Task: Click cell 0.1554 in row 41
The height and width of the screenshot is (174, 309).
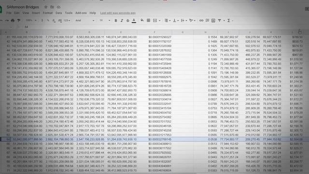Action: pos(205,37)
